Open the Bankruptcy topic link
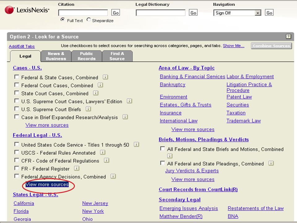The height and width of the screenshot is (223, 297). [x=173, y=85]
